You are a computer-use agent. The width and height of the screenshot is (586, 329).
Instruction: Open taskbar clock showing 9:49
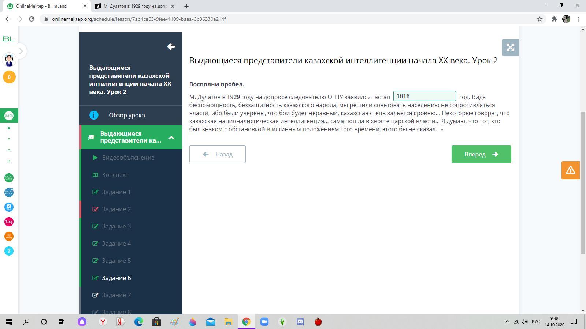[554, 322]
